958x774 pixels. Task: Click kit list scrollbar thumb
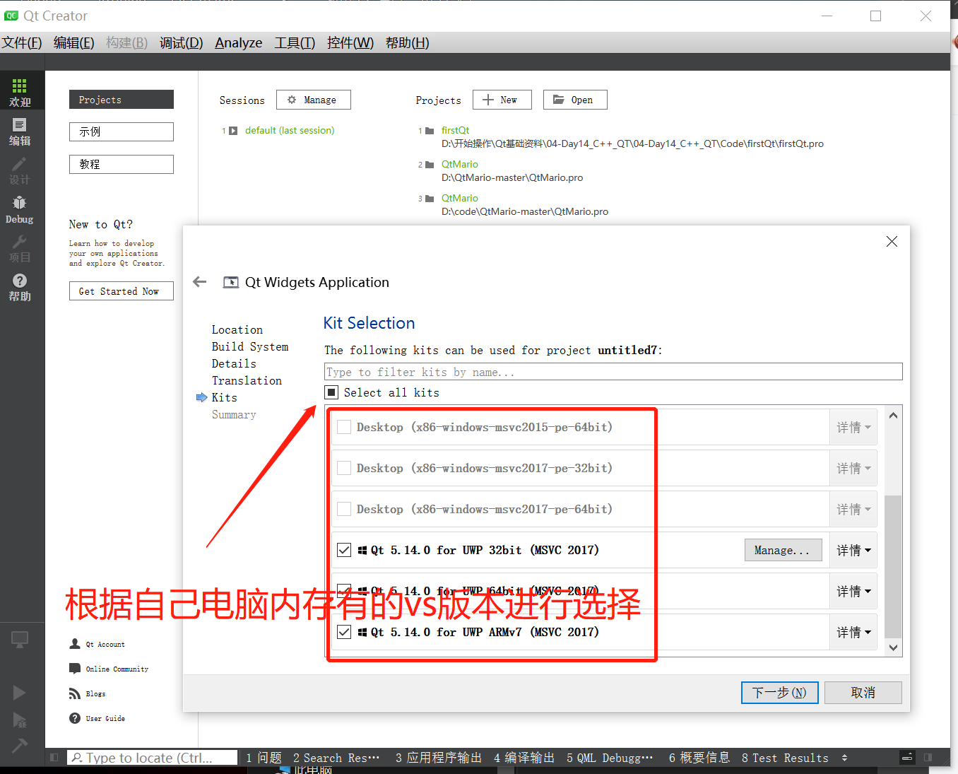[893, 565]
